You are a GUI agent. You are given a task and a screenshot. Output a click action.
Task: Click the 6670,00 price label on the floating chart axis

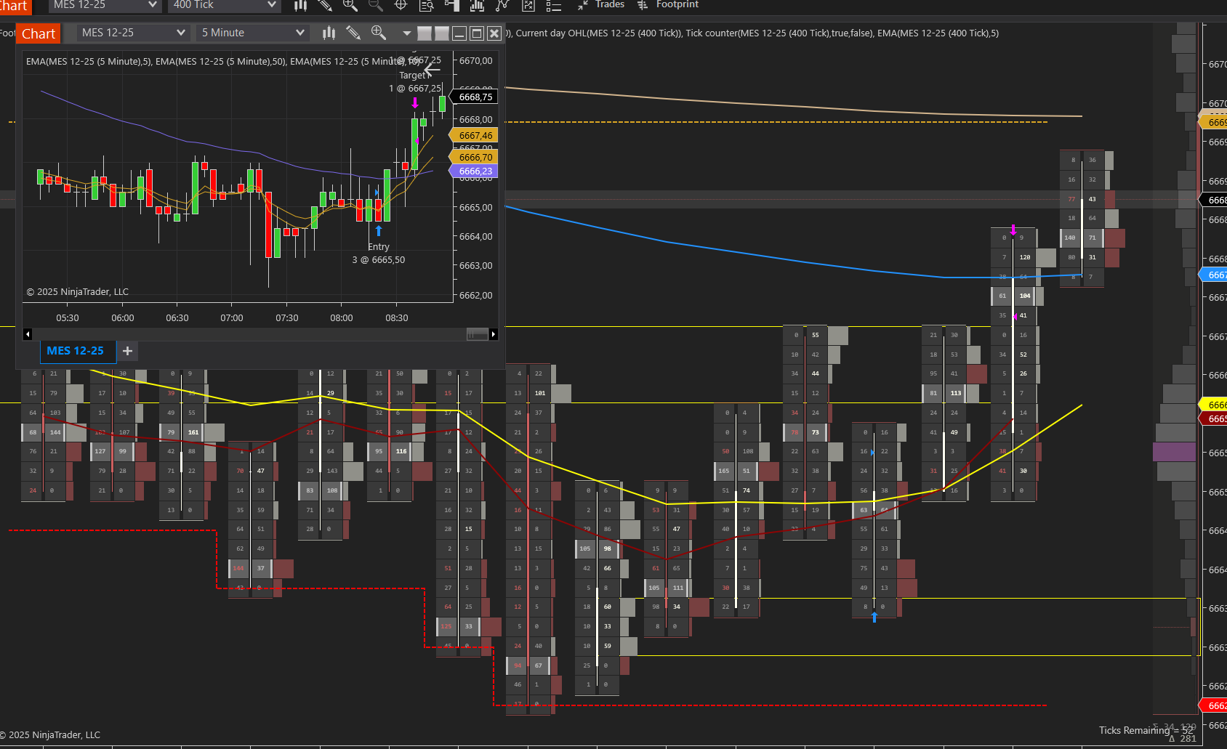coord(476,61)
